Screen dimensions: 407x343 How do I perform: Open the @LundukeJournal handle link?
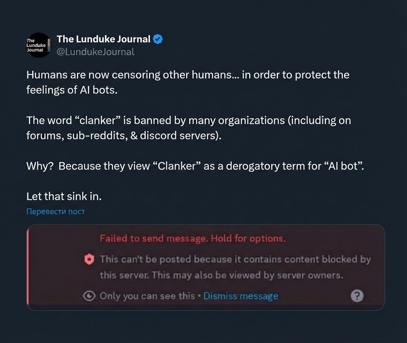(96, 52)
